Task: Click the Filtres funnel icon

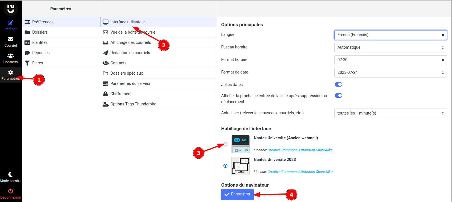Action: tap(27, 63)
